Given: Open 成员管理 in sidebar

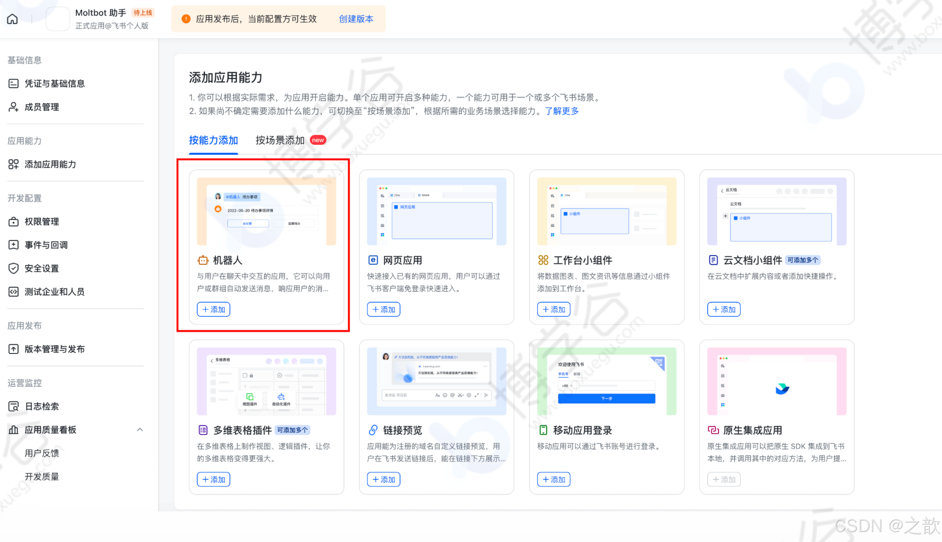Looking at the screenshot, I should (x=42, y=107).
